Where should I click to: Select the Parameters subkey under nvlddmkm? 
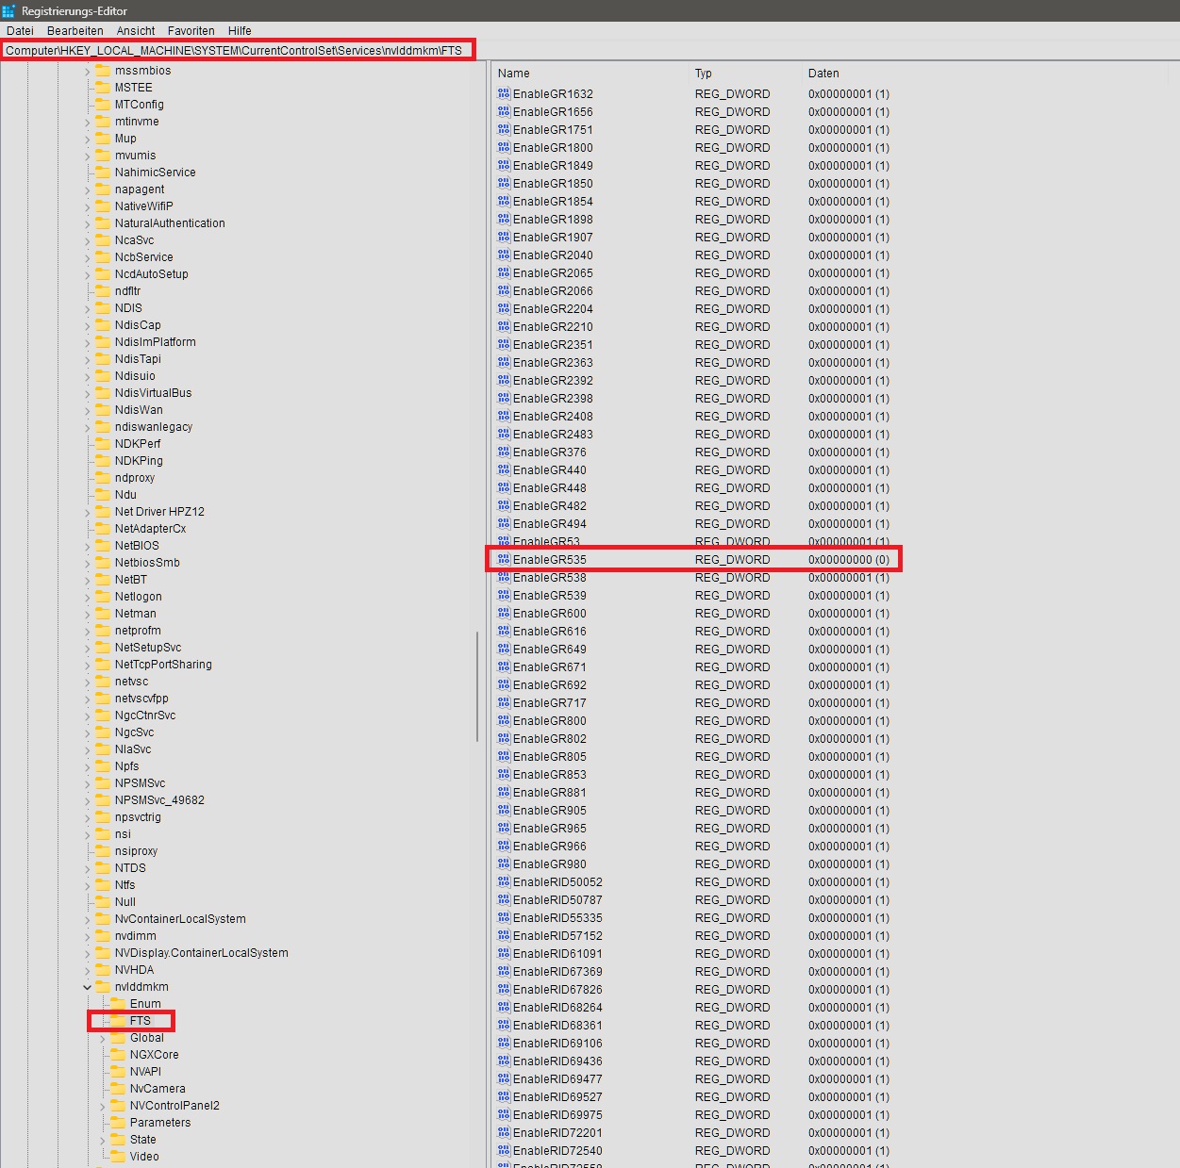[x=159, y=1123]
